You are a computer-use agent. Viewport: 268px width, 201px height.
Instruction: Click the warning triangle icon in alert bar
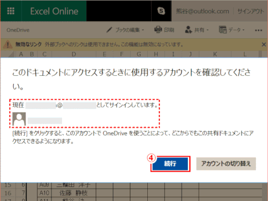(8, 44)
